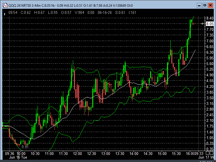Click the 2.80 price axis label
This screenshot has height=162, width=216.
click(210, 109)
